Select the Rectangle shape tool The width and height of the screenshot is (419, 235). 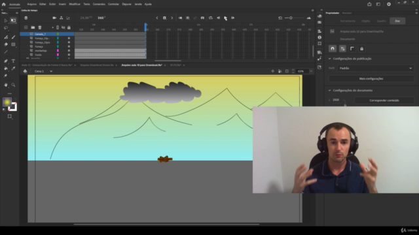tap(13, 44)
